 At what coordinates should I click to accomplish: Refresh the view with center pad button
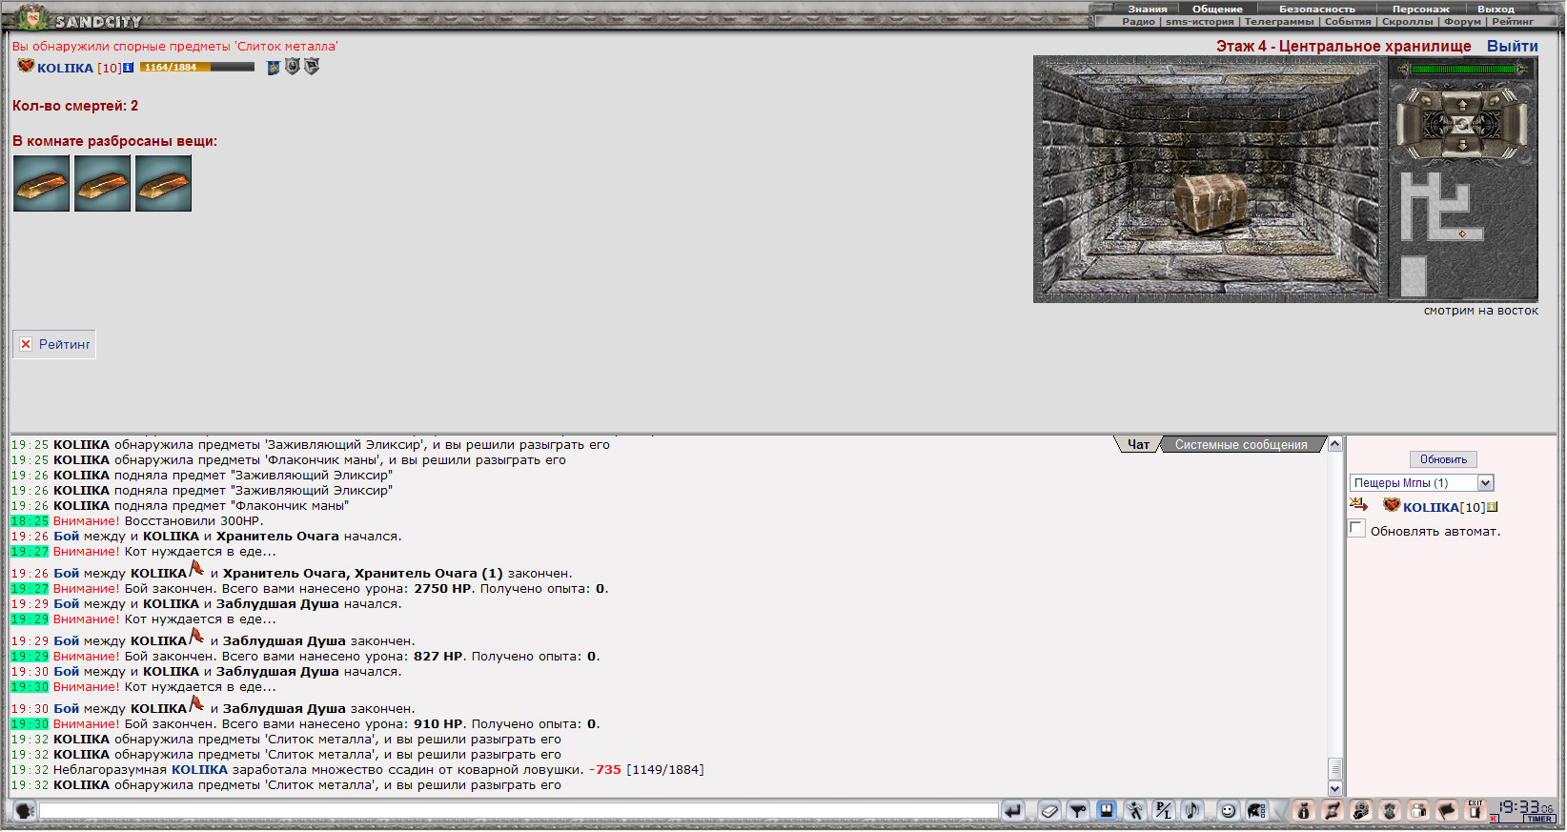click(x=1462, y=125)
